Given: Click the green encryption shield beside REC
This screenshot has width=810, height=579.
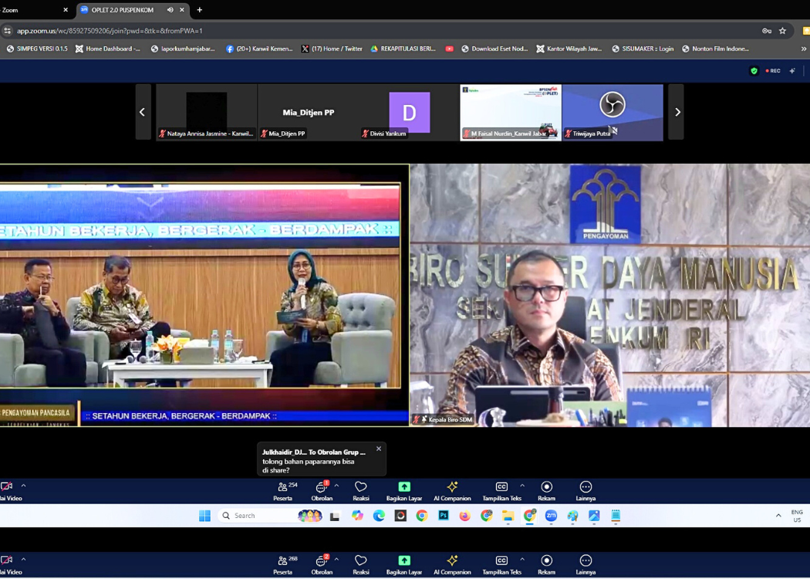Looking at the screenshot, I should coord(754,71).
